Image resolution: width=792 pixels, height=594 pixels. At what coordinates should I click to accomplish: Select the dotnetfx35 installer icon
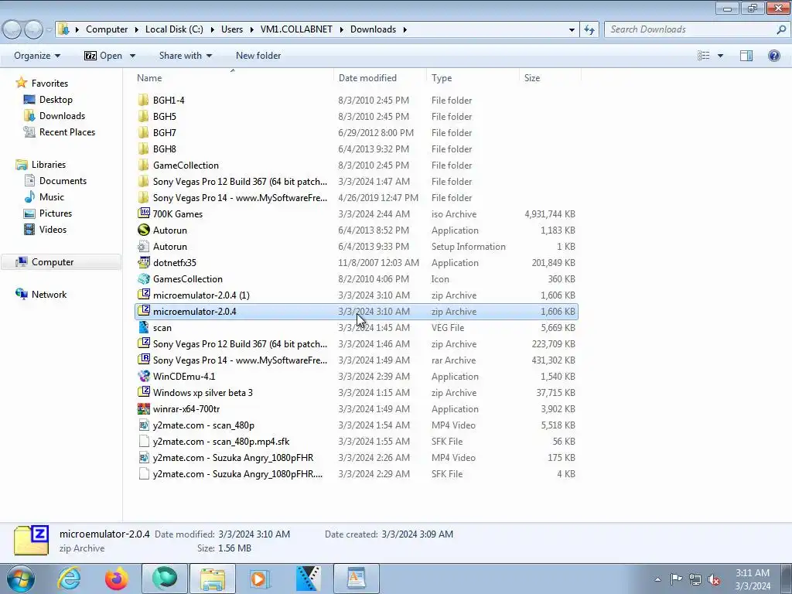pos(144,263)
